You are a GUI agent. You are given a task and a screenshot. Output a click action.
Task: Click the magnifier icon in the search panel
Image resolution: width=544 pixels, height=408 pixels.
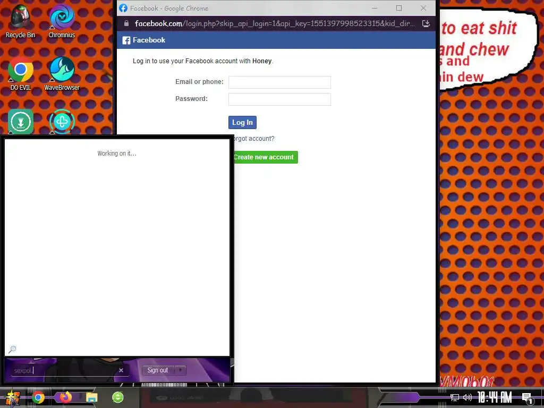point(12,349)
